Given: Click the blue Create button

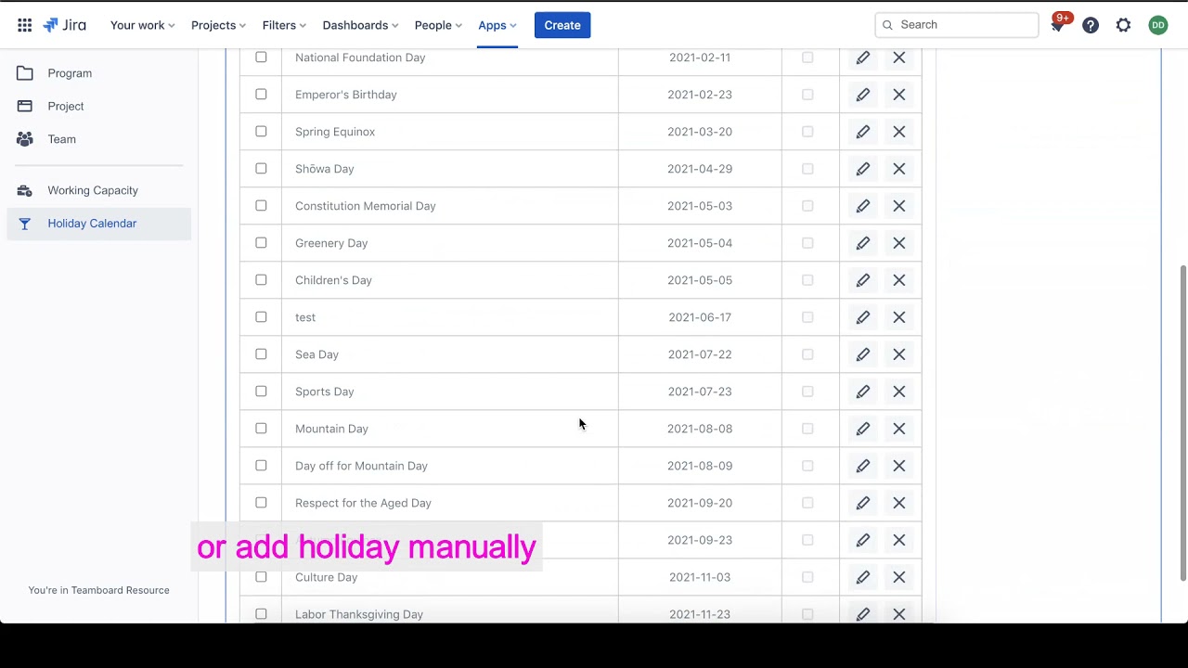Looking at the screenshot, I should pos(562,25).
